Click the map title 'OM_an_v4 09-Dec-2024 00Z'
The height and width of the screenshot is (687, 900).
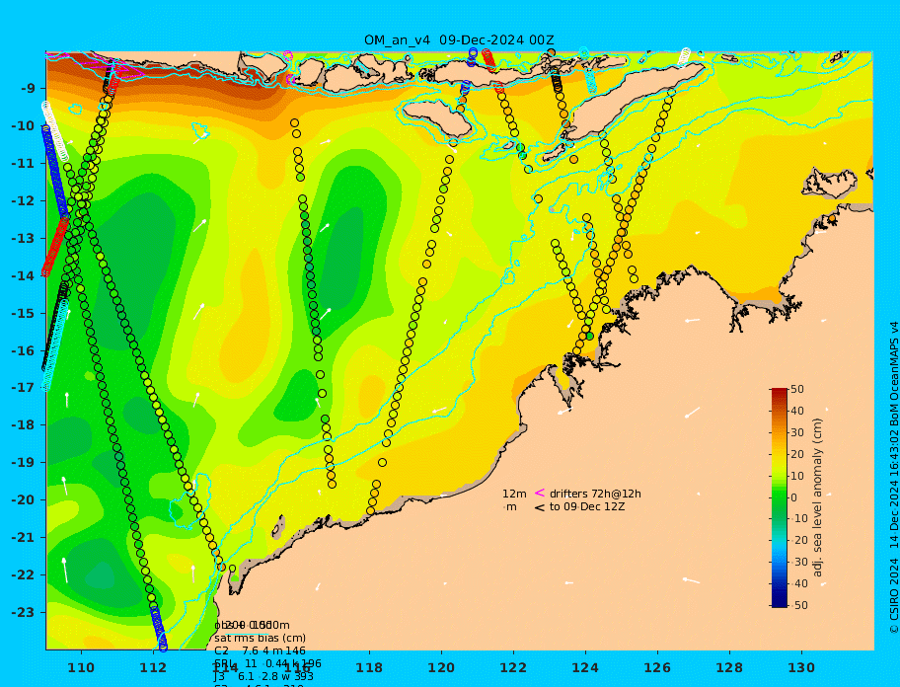coord(459,40)
